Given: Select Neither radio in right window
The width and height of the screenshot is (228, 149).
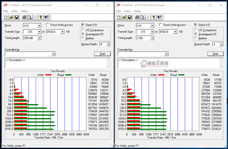Looking at the screenshot, I should coord(196,38).
